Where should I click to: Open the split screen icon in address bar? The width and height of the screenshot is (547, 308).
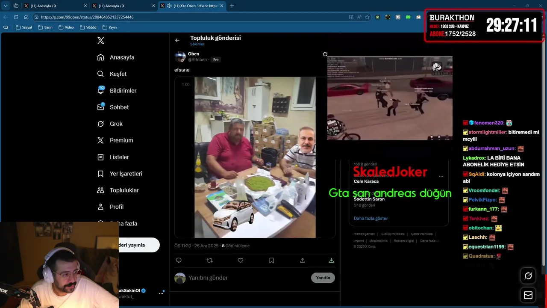(x=351, y=17)
